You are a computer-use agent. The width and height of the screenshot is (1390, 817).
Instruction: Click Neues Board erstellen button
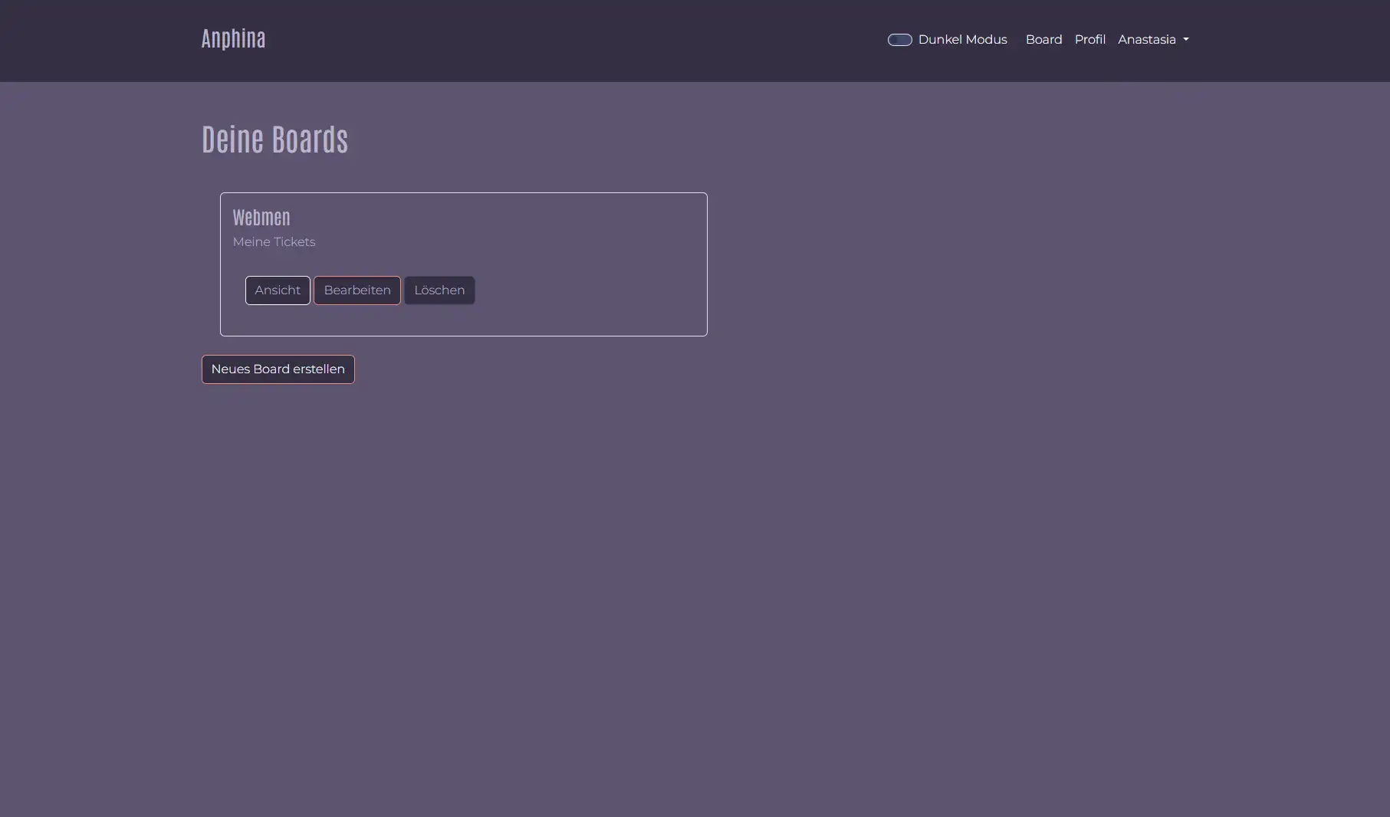tap(278, 369)
